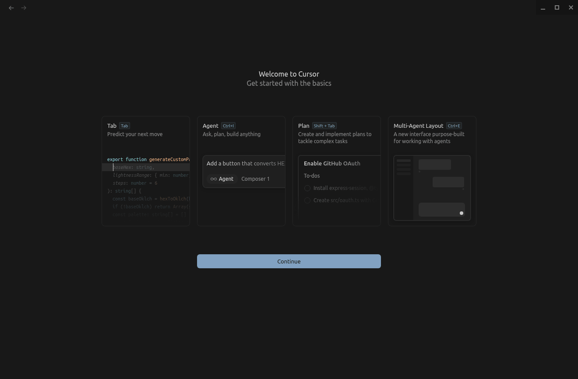
Task: Open the Agent mode pill selector
Action: [x=222, y=179]
